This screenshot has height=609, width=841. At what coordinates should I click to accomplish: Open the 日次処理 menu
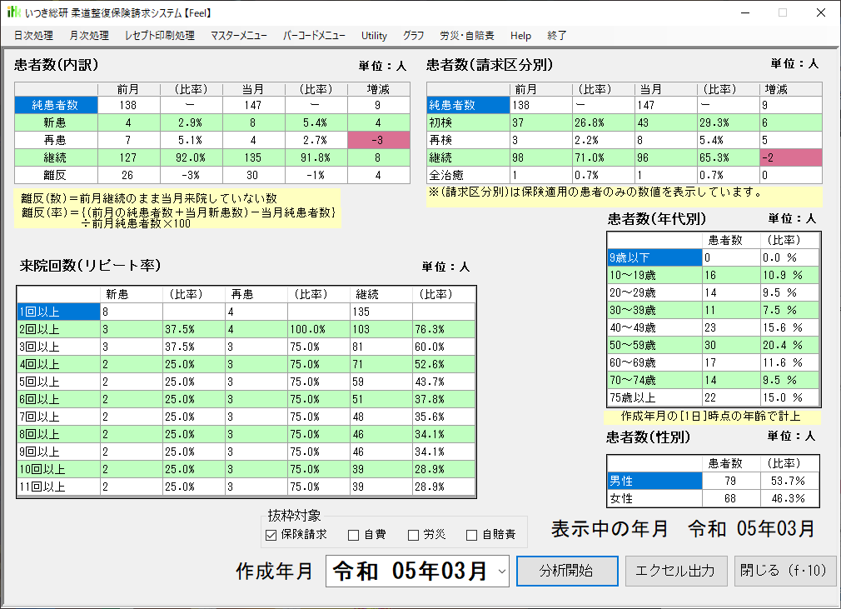coord(33,36)
